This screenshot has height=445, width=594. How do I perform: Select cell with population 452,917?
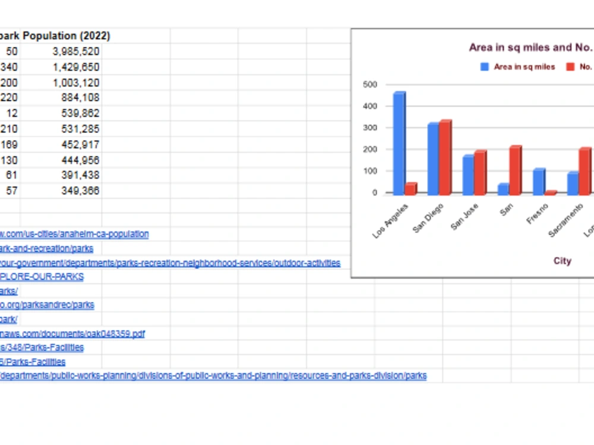[61, 145]
